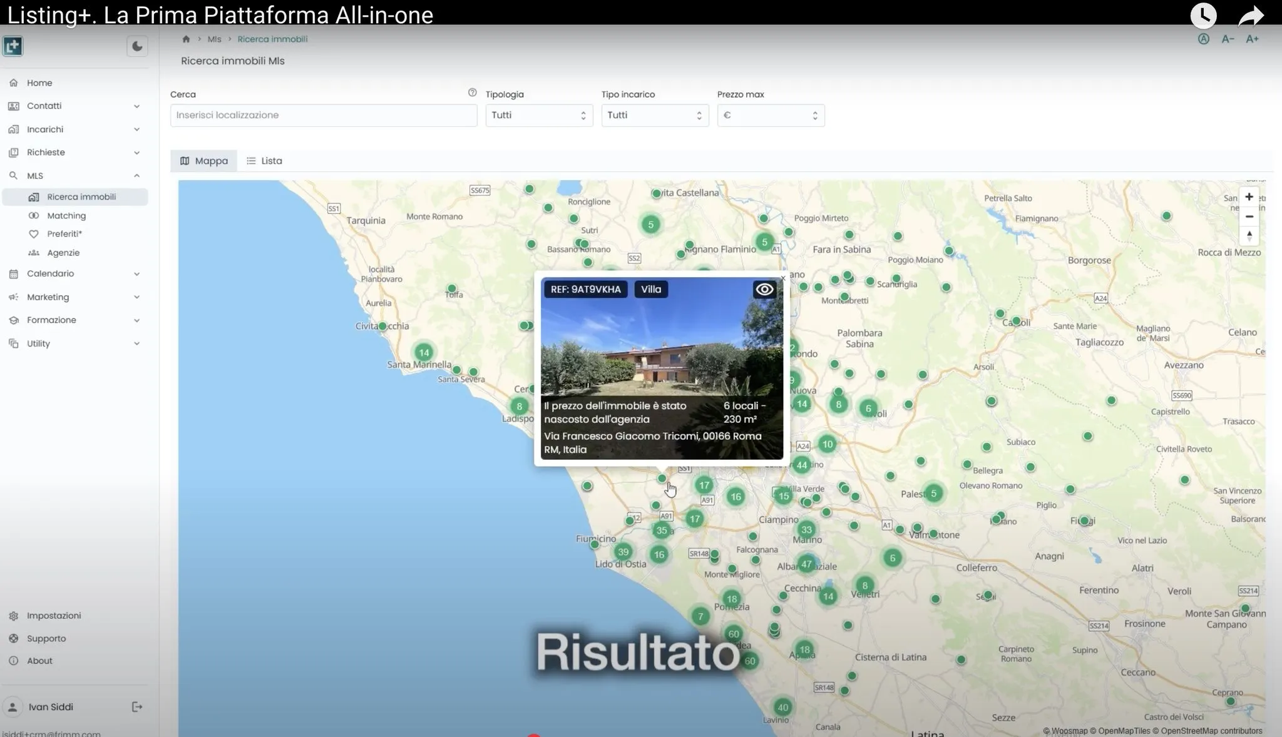Open the Tipologia dropdown

pos(539,115)
